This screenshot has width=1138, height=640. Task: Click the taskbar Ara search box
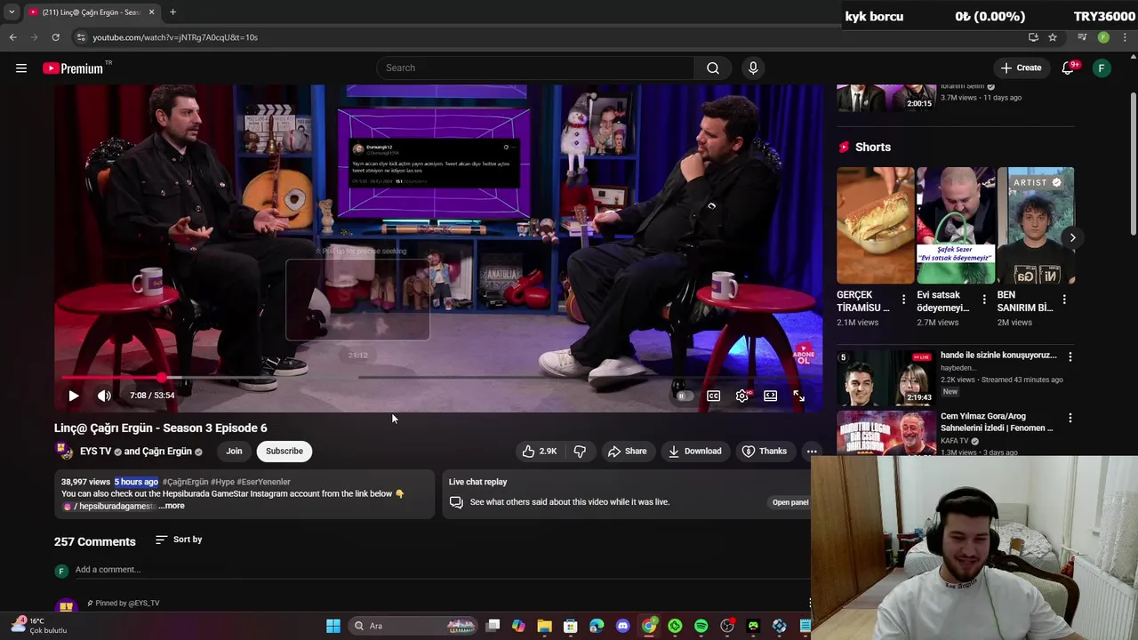414,626
